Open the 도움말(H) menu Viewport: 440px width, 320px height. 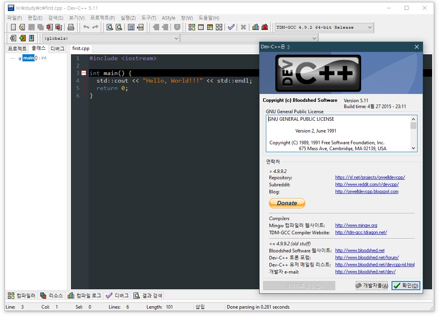[209, 18]
